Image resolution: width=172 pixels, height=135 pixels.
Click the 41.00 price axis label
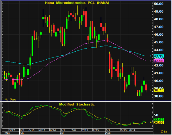(x=158, y=73)
